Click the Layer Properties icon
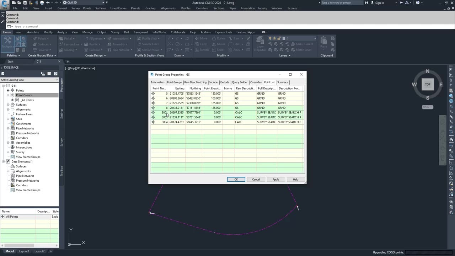 click(x=260, y=44)
